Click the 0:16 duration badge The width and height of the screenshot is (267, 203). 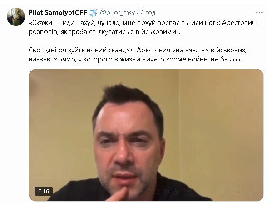44,191
